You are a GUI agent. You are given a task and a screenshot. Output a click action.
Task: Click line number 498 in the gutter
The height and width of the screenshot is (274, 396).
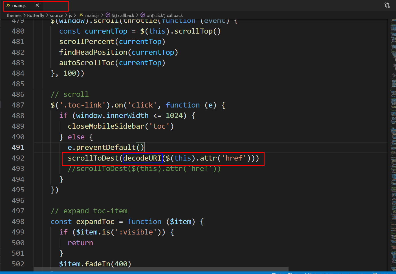click(x=18, y=222)
